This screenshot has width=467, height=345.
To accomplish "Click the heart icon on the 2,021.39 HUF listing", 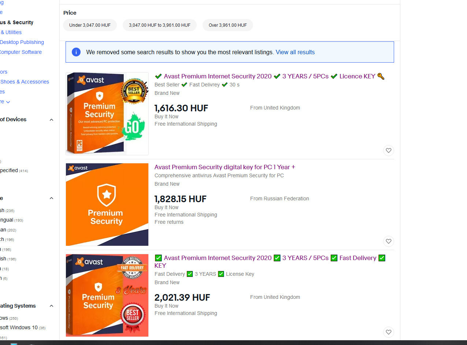I will [x=389, y=332].
